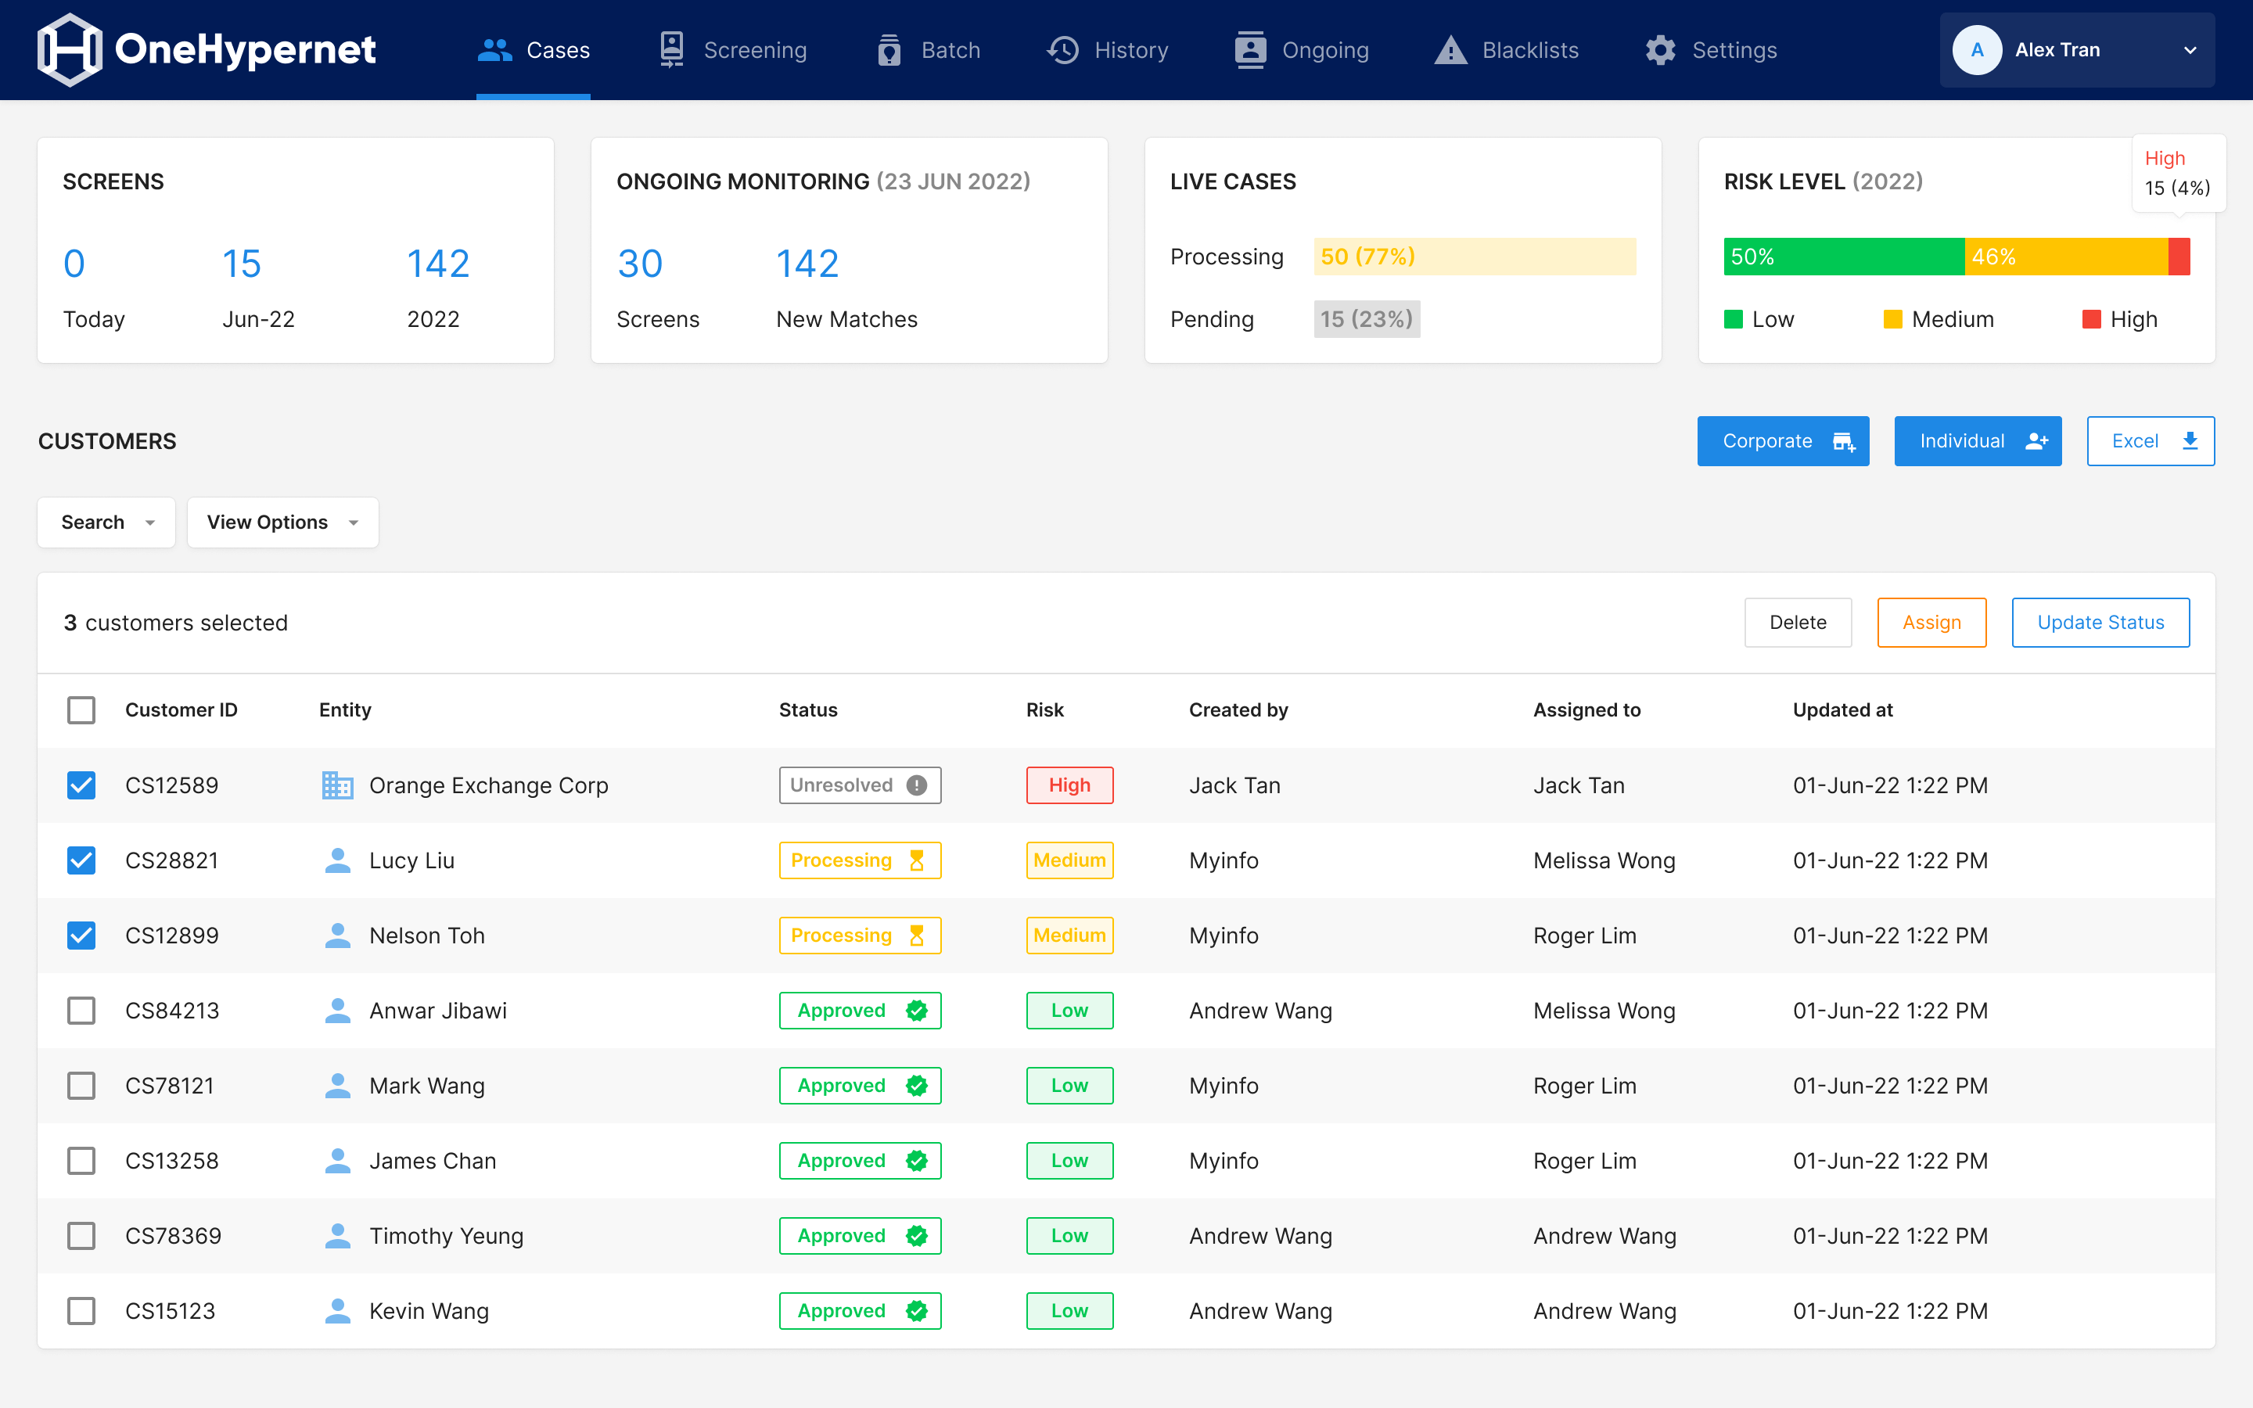Click the Assign button
Viewport: 2253px width, 1408px height.
[x=1931, y=622]
